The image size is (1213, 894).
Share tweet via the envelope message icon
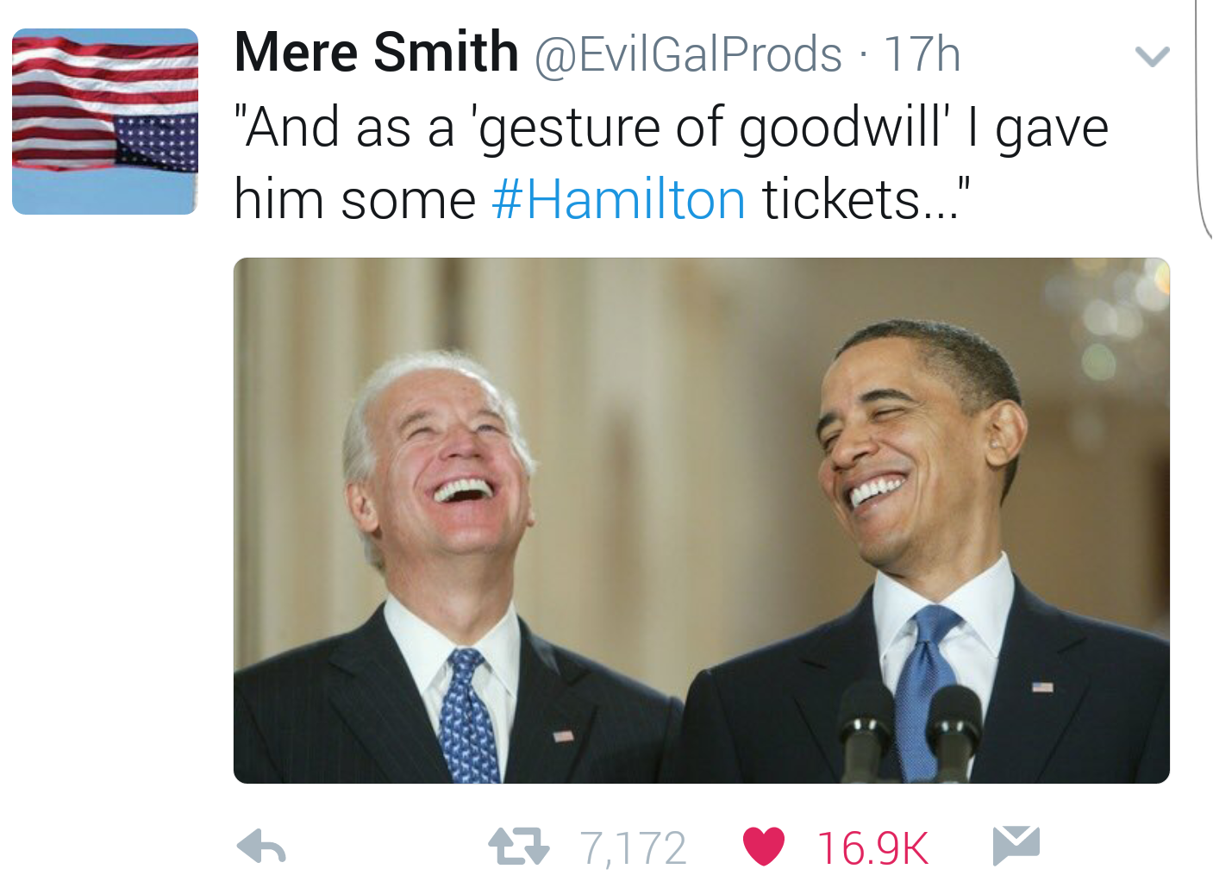click(x=1016, y=845)
